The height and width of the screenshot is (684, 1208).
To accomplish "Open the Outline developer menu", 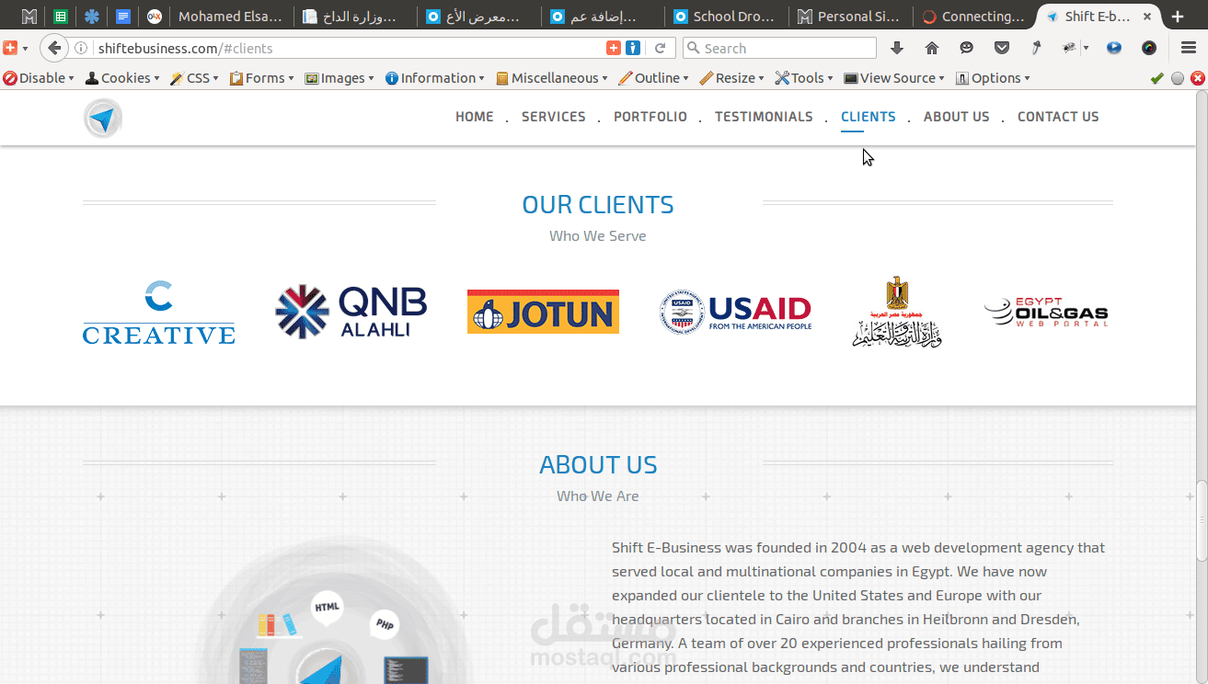I will click(654, 78).
